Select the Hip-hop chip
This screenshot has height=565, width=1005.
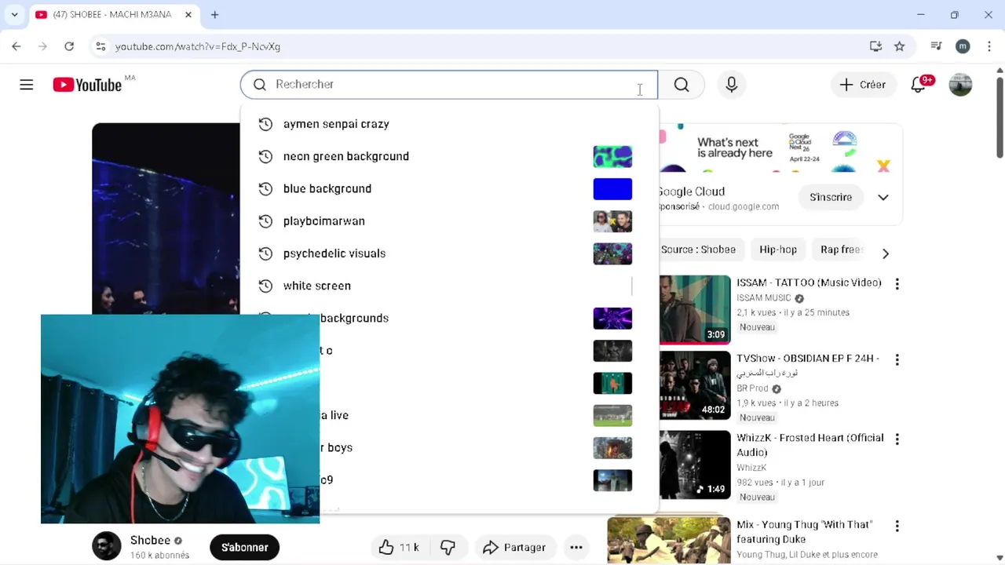[x=778, y=250]
